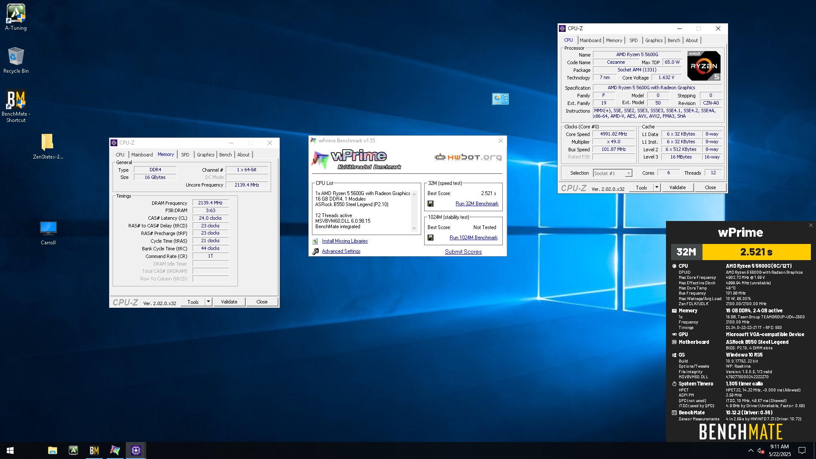Image resolution: width=816 pixels, height=459 pixels.
Task: Open the Tools dropdown arrow in the Memory CPU-Z window
Action: 208,302
